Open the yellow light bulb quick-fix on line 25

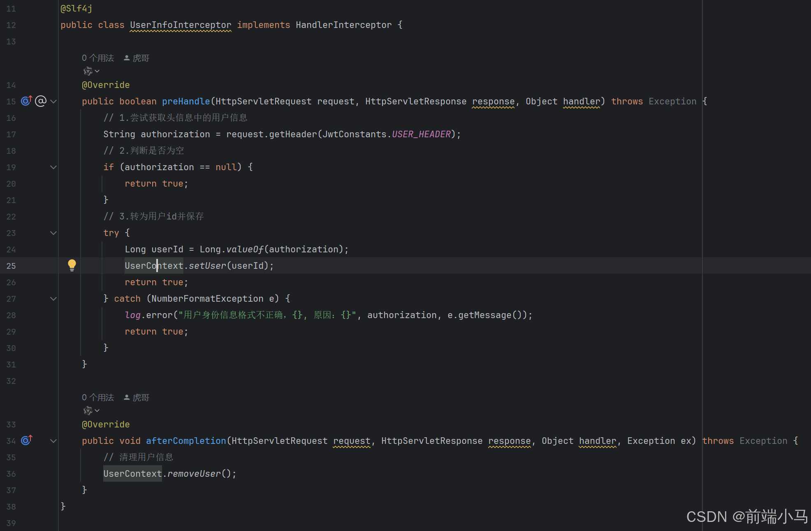(x=72, y=265)
